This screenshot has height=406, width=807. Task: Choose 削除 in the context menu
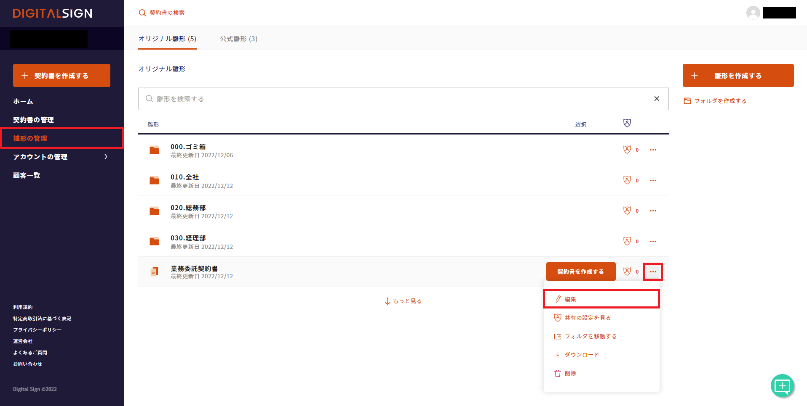coord(570,373)
